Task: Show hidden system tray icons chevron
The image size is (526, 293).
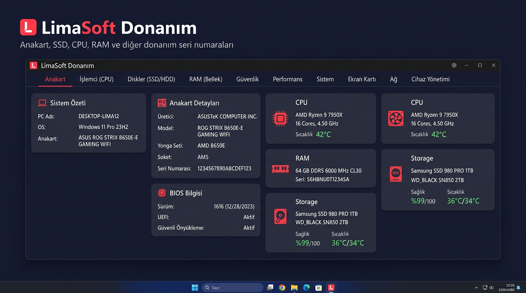Action: pyautogui.click(x=476, y=288)
